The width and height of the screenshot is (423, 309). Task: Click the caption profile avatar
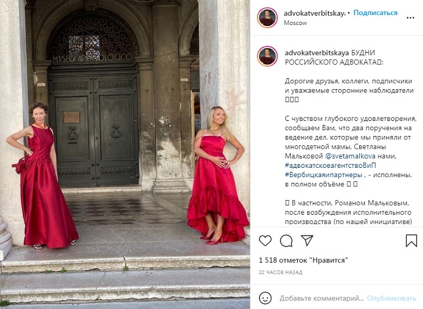(267, 56)
